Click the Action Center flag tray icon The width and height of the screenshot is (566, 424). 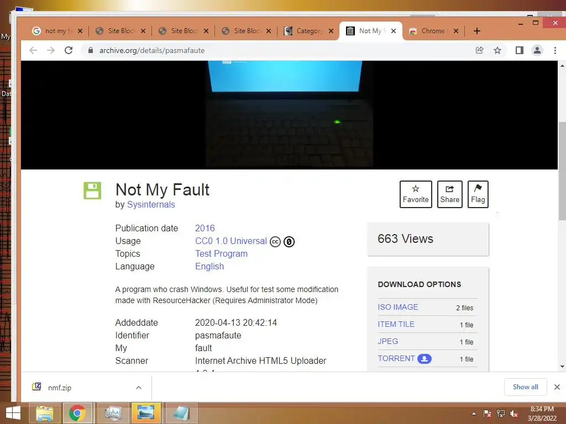pyautogui.click(x=488, y=414)
